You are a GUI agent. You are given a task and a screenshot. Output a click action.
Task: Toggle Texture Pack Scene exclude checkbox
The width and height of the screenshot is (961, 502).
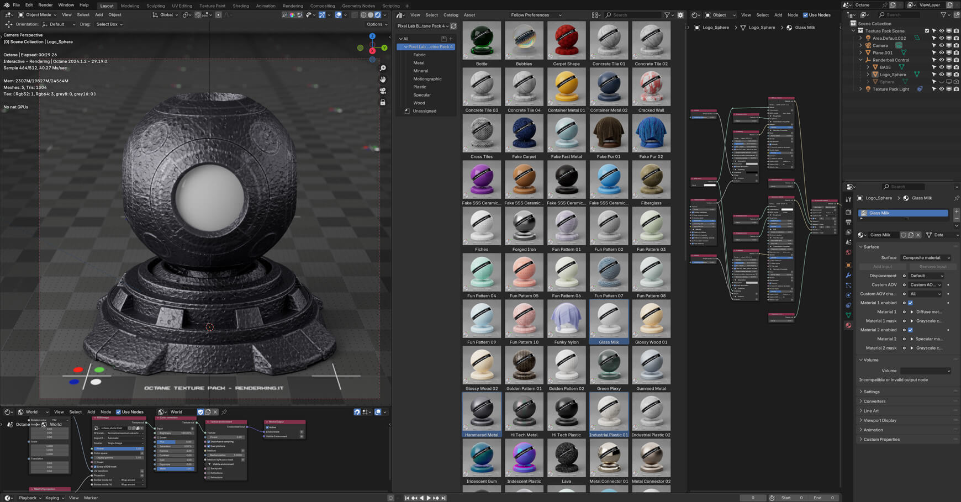(x=927, y=31)
